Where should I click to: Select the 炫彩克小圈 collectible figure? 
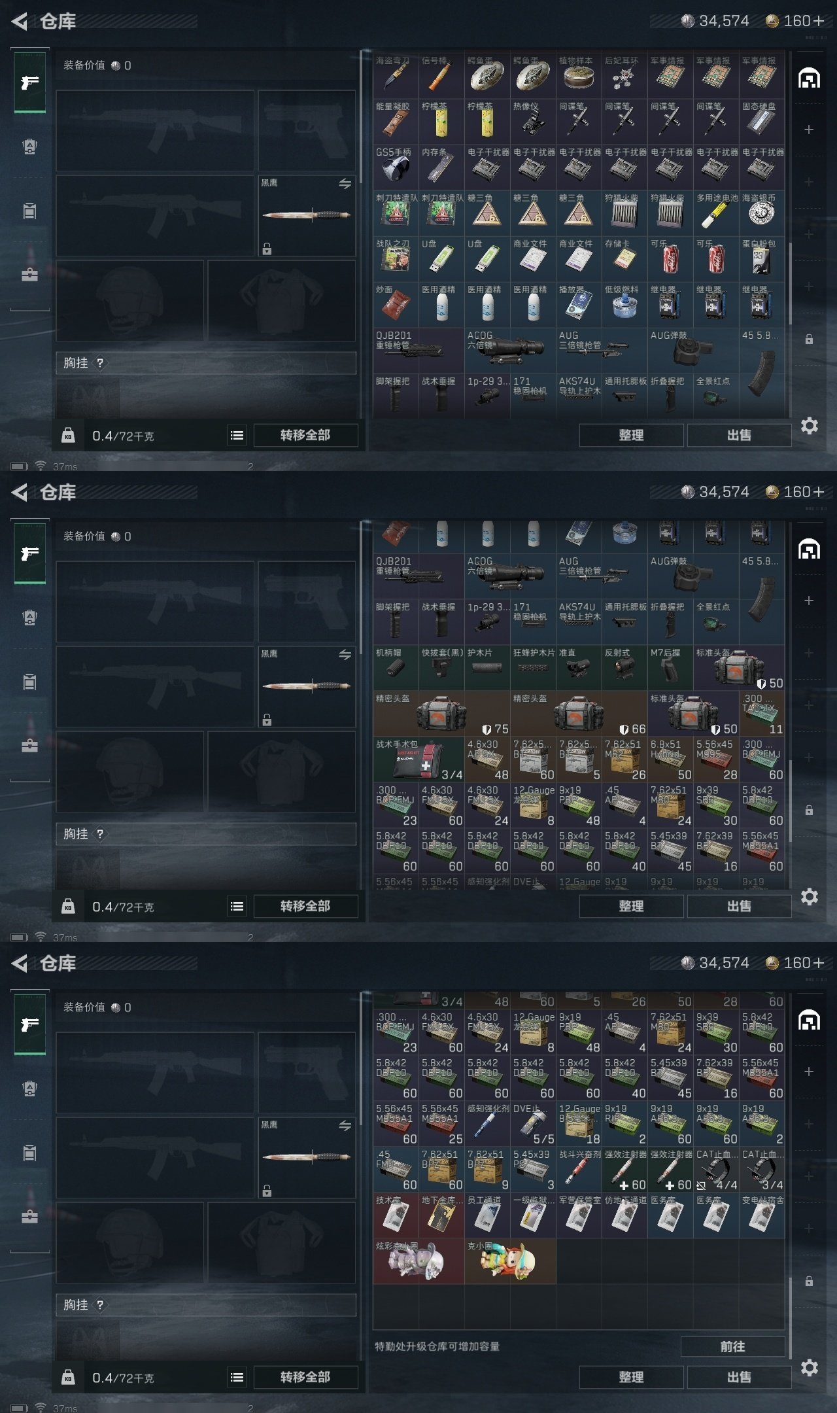point(418,1261)
